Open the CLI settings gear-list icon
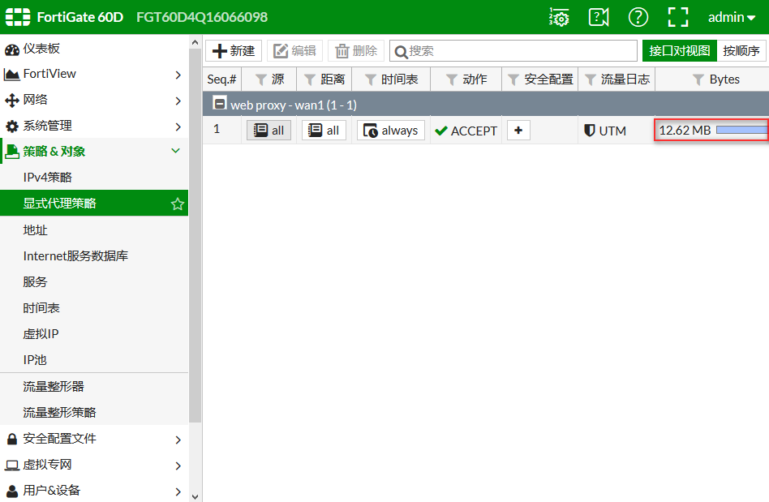The width and height of the screenshot is (769, 502). (559, 17)
